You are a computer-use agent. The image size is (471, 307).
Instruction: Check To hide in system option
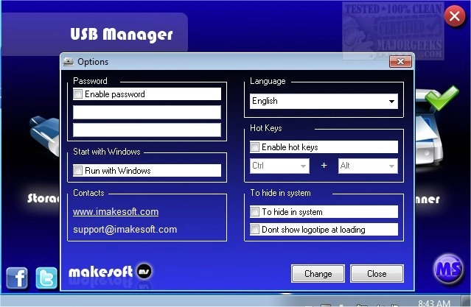click(255, 211)
